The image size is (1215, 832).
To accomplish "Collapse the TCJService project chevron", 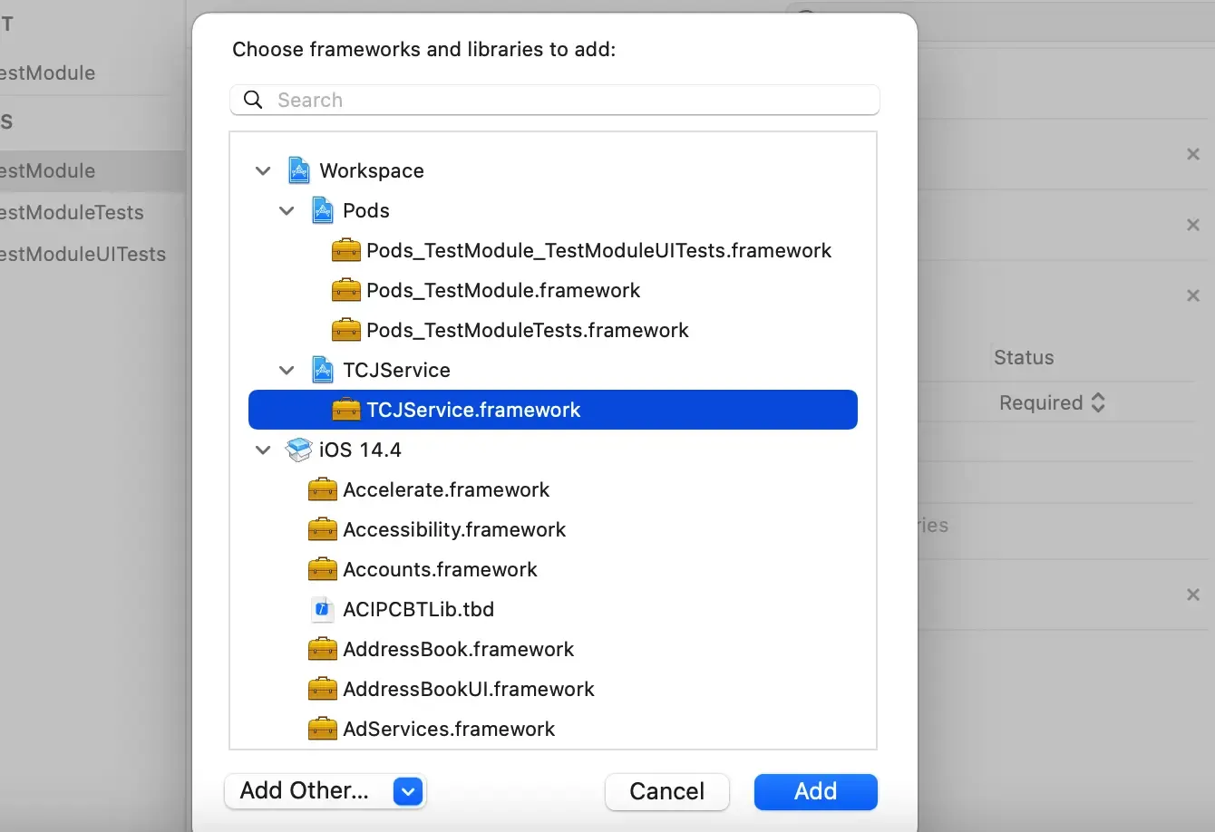I will tap(287, 370).
